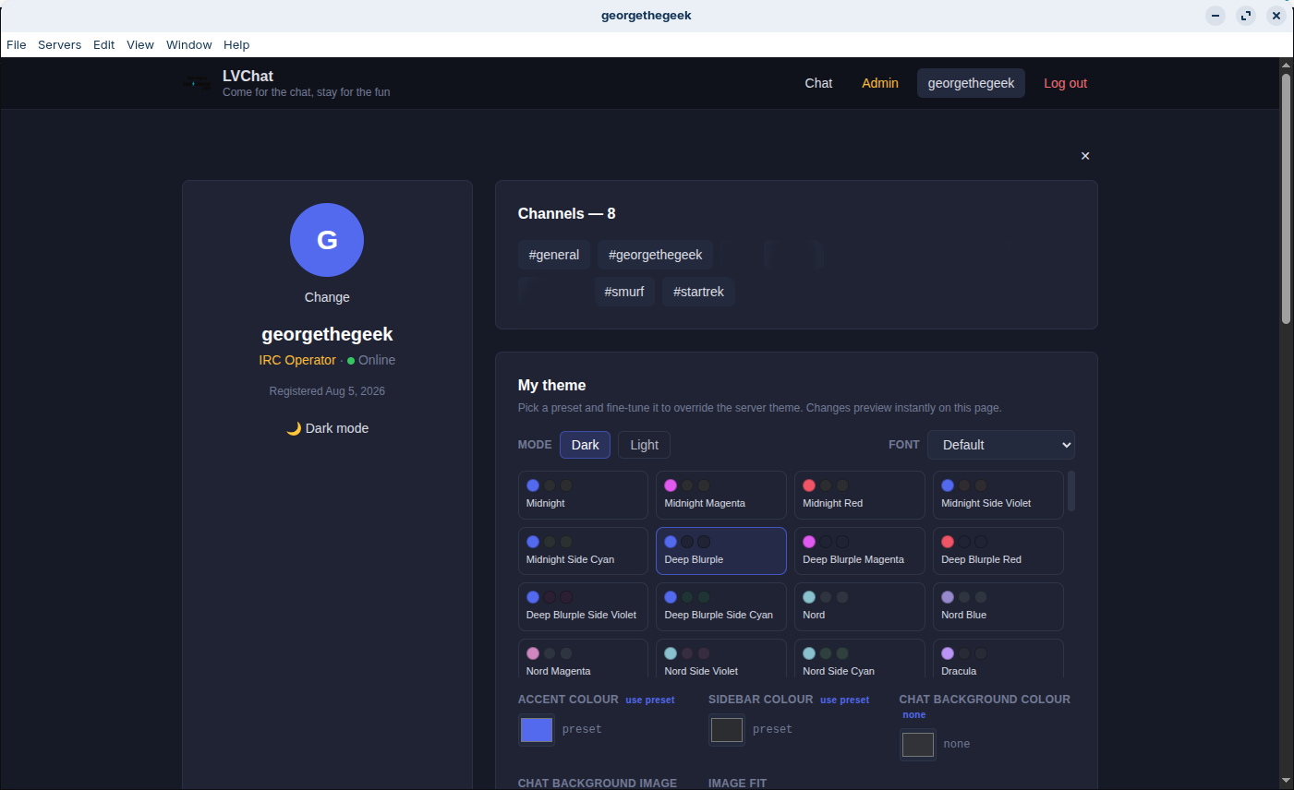
Task: Open the View menu
Action: click(140, 44)
